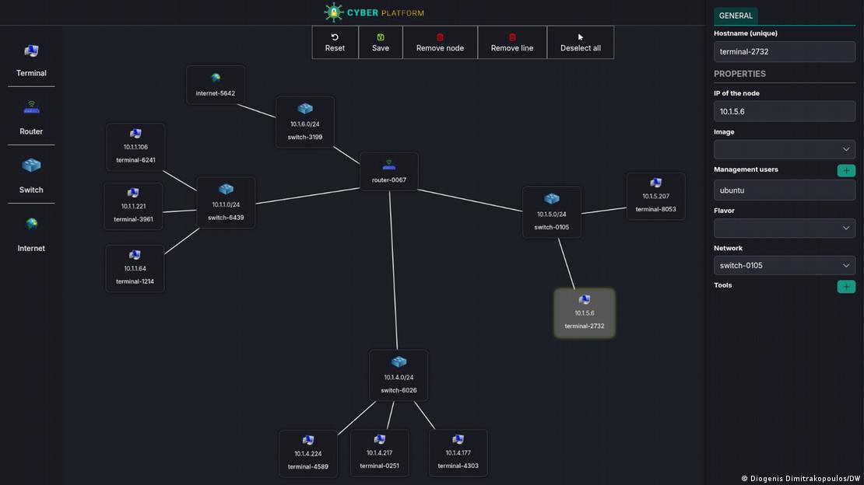
Task: Click the switch-6026 node icon
Action: (399, 362)
